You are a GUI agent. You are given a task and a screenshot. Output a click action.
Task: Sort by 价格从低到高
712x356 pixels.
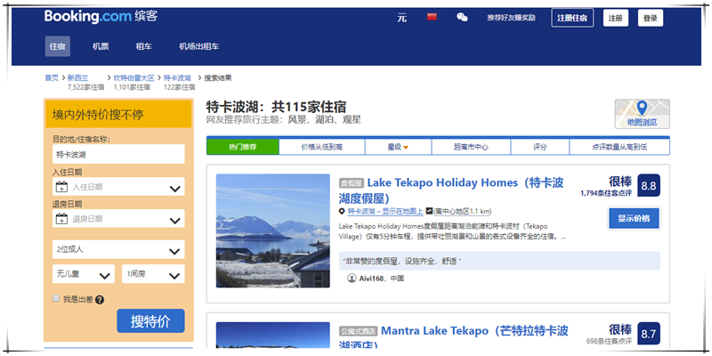[x=322, y=147]
